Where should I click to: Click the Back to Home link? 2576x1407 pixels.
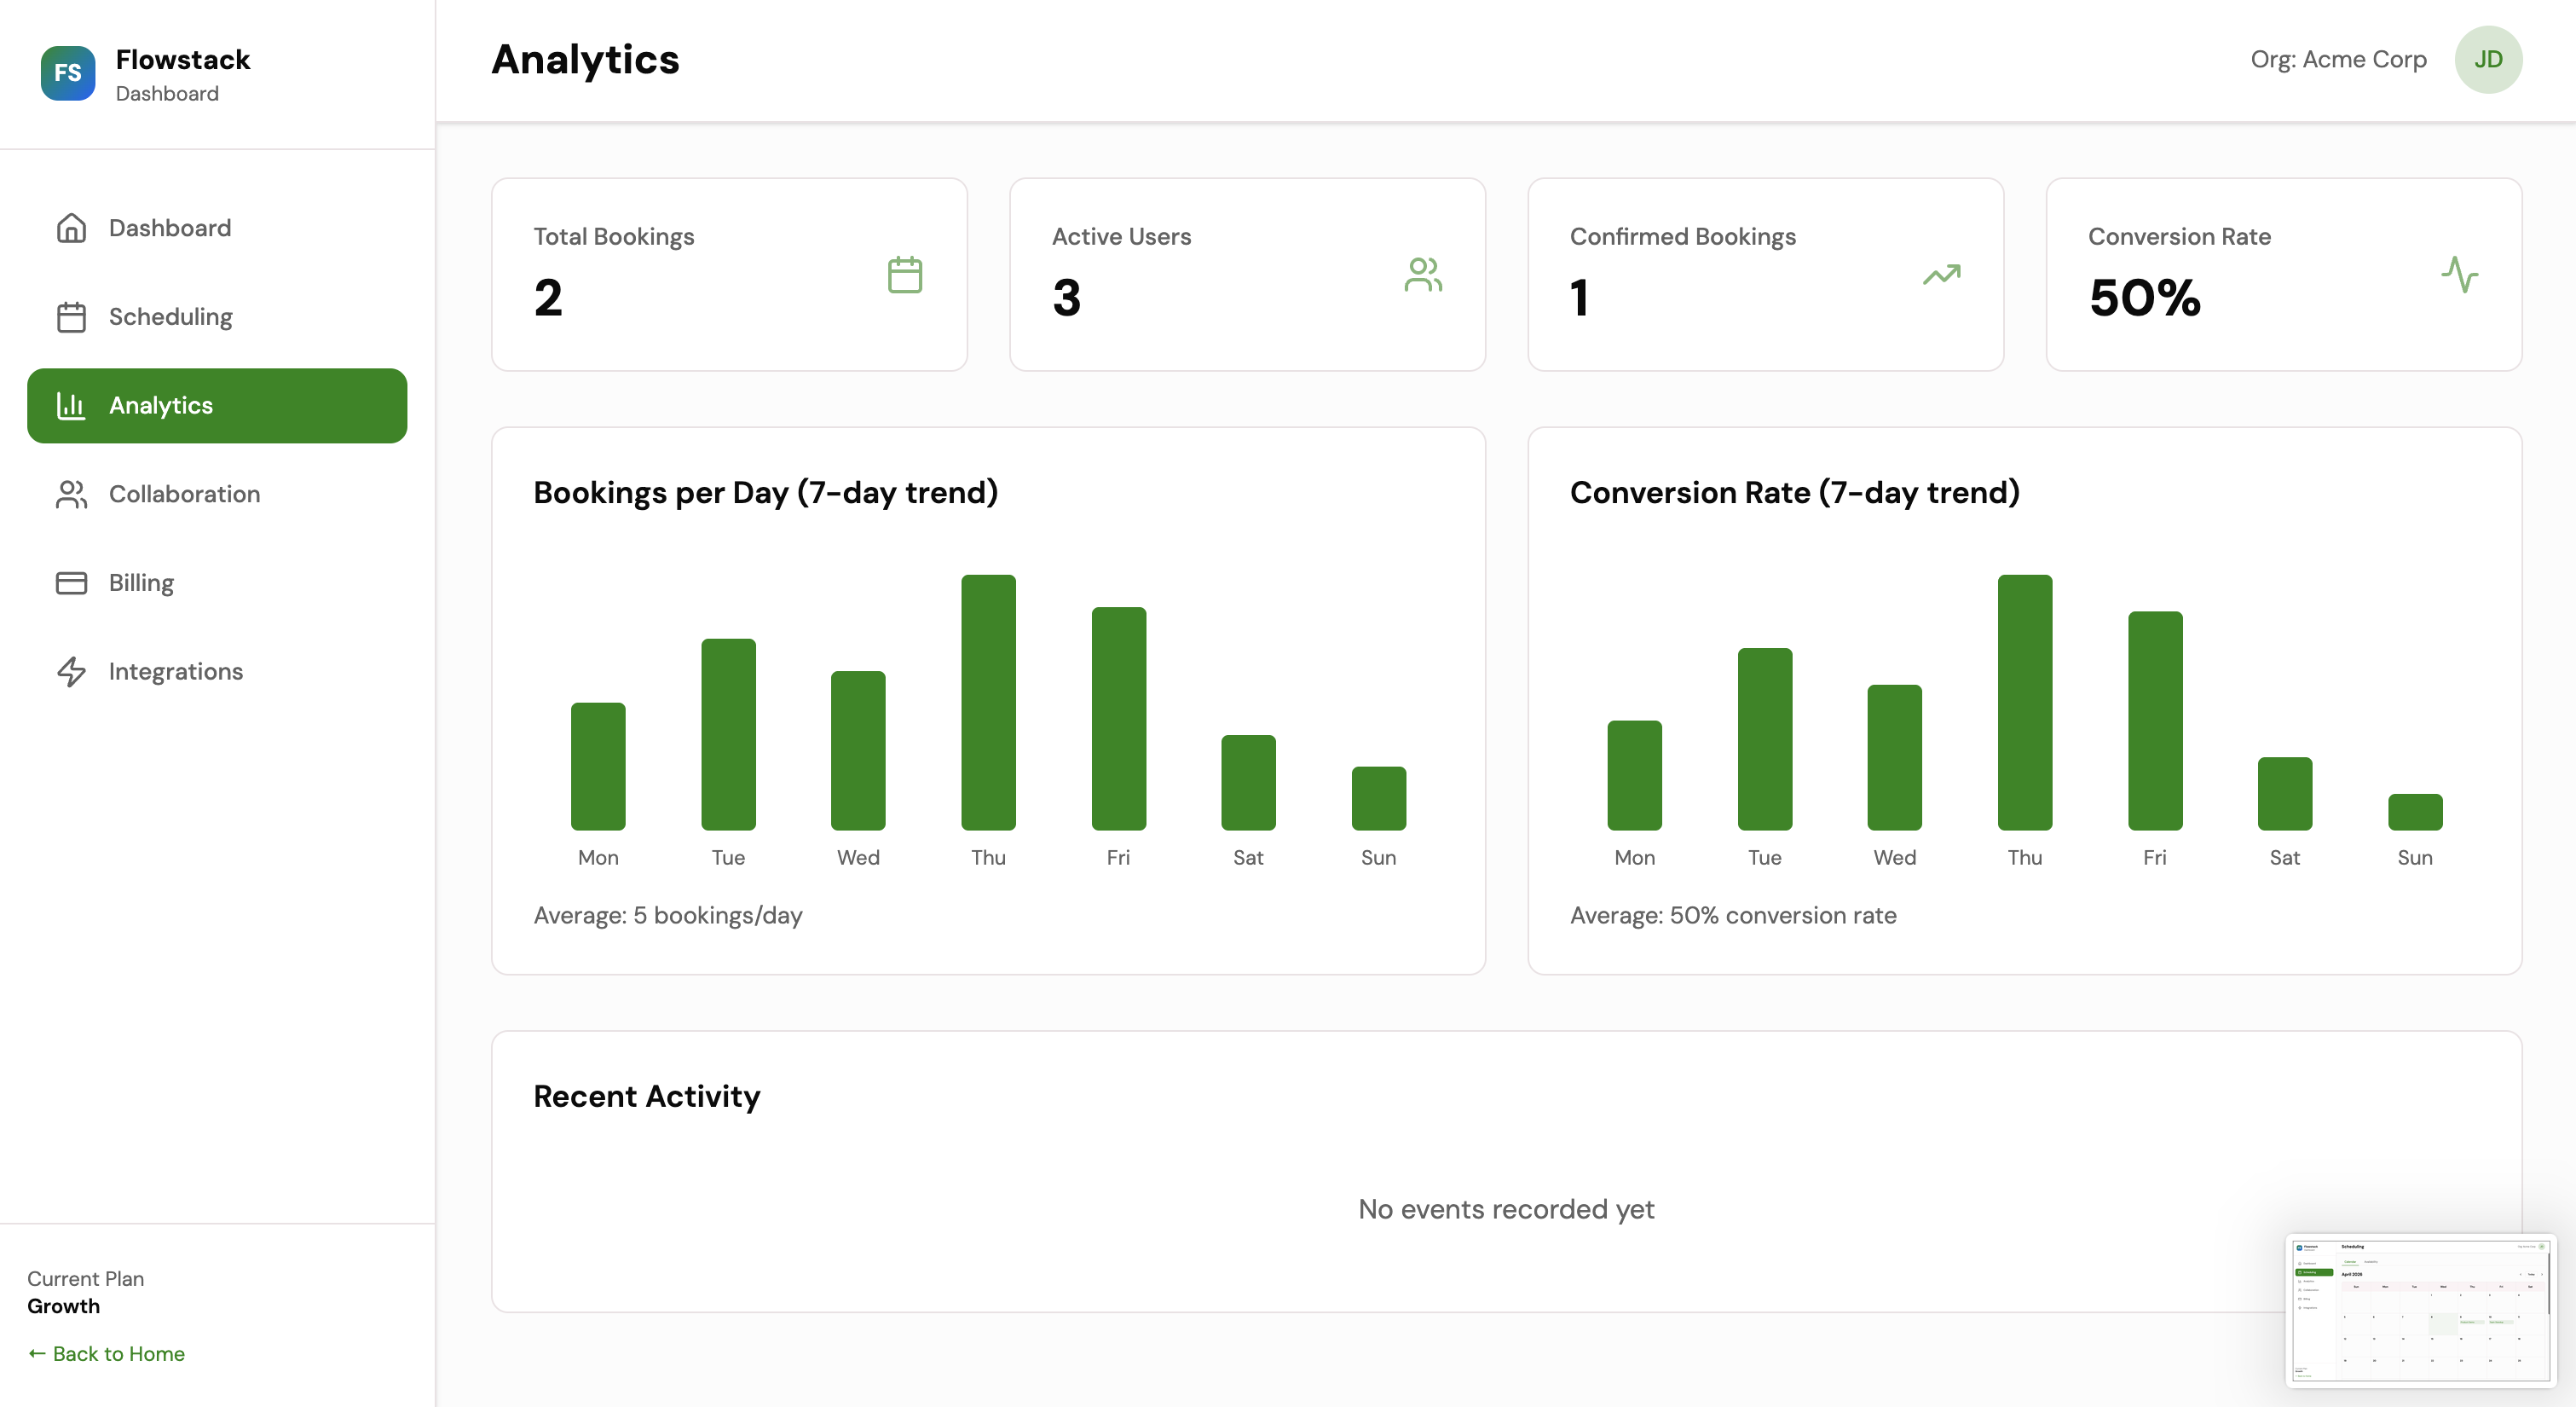tap(106, 1353)
